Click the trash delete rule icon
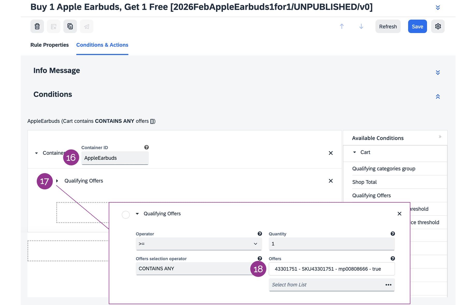This screenshot has width=456, height=305. coord(37,26)
